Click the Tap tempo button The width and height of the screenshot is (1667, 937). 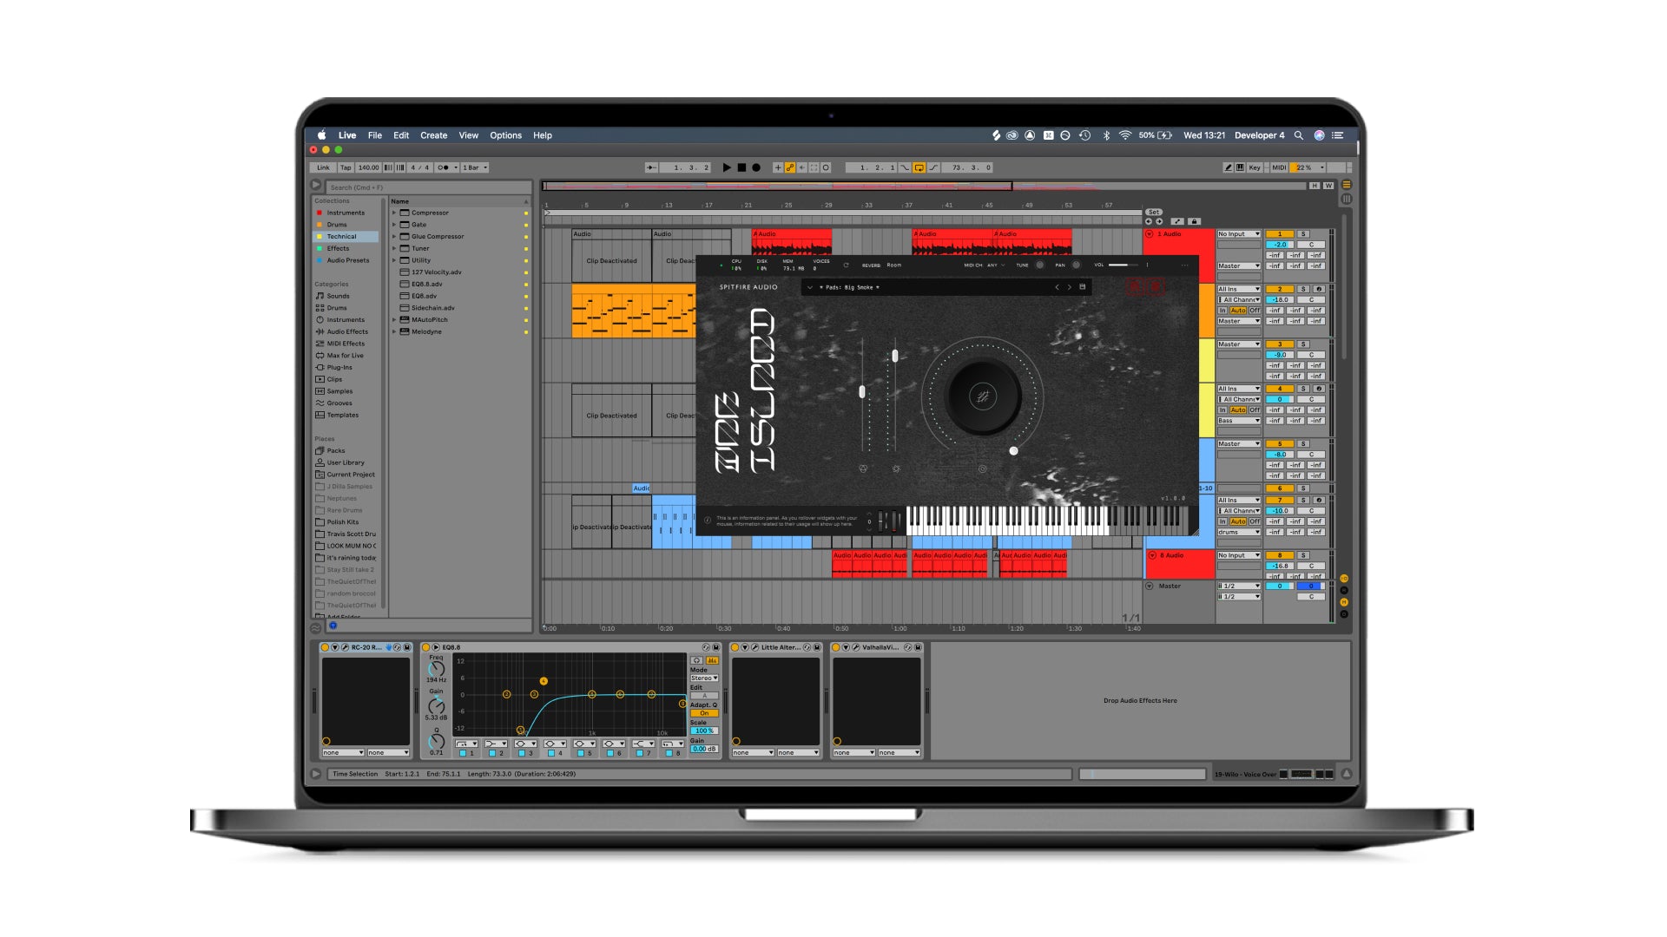click(346, 167)
